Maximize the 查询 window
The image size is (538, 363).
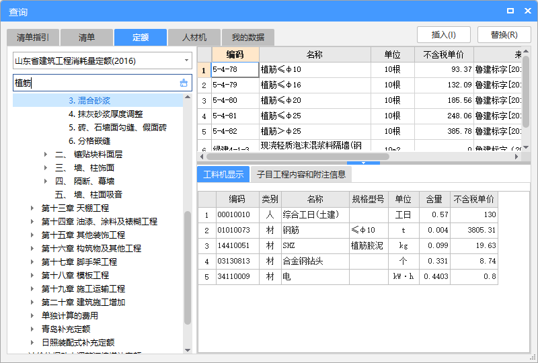[510, 11]
